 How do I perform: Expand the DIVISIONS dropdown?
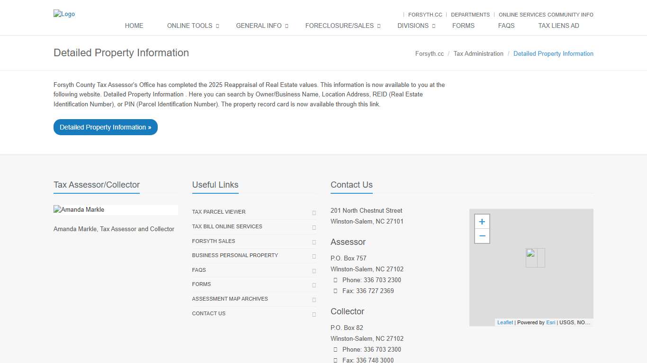(413, 26)
